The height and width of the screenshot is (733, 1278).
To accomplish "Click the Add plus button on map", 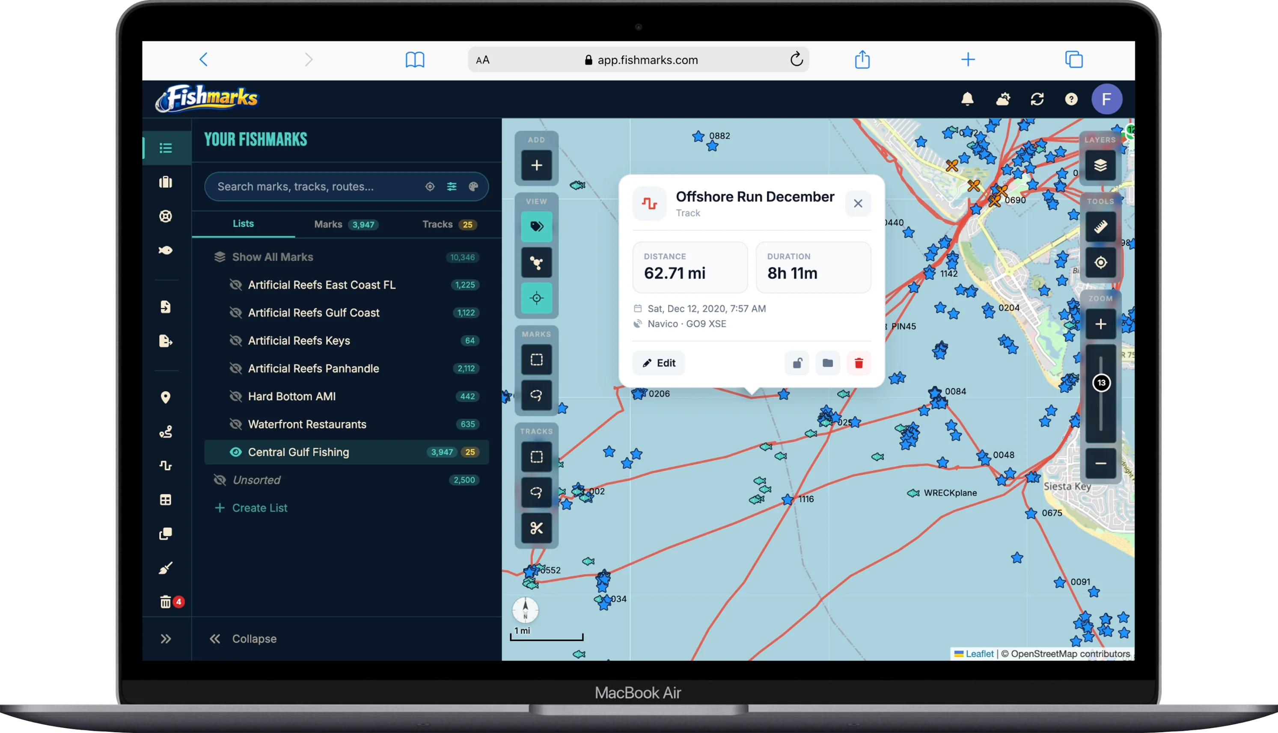I will point(536,165).
